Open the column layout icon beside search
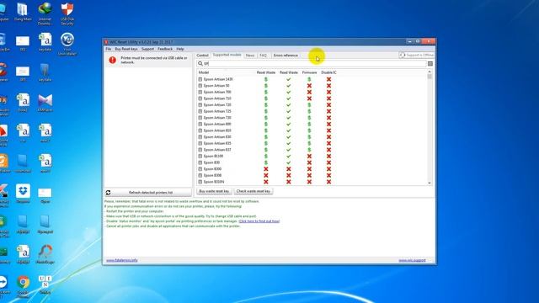Image resolution: width=539 pixels, height=303 pixels. point(430,64)
